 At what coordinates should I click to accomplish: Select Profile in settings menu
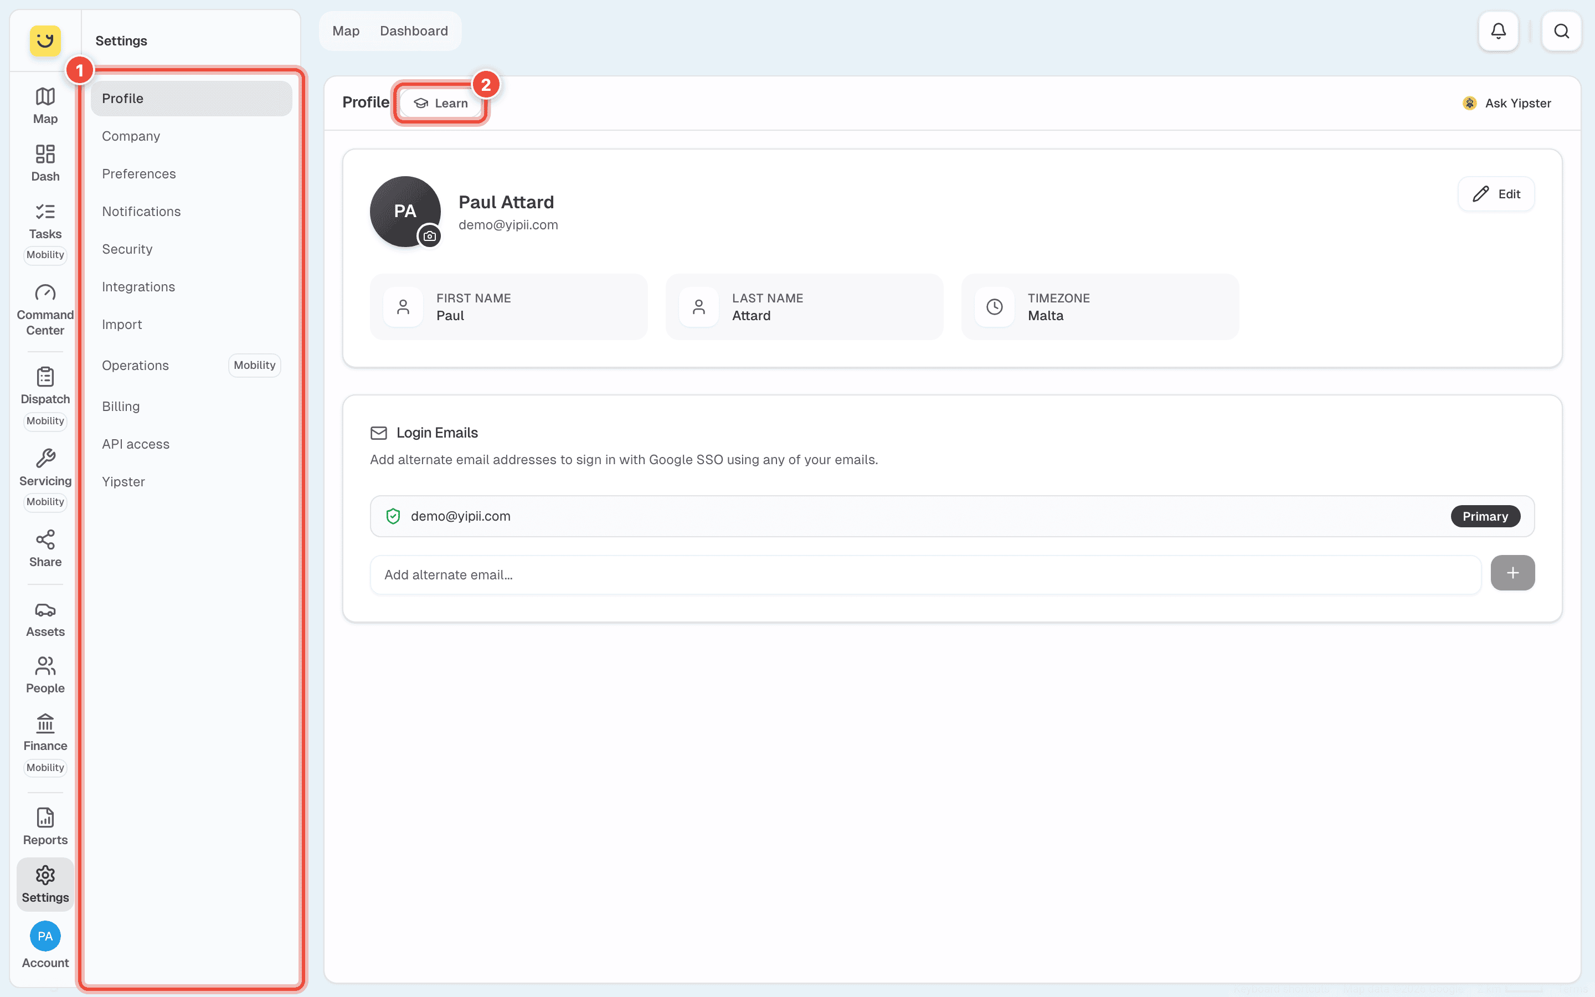191,98
